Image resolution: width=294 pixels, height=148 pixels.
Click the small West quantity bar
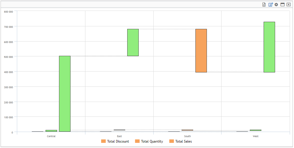click(x=256, y=131)
